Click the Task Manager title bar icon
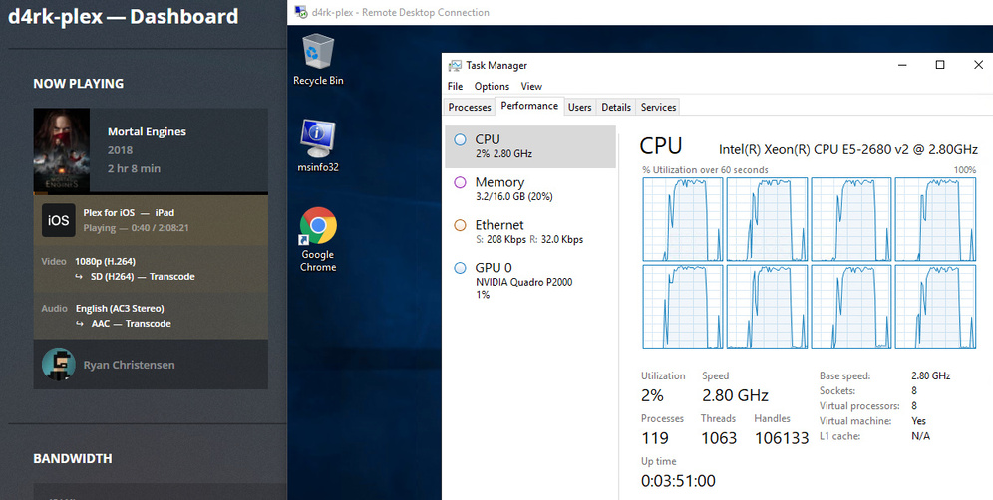993x500 pixels. (x=455, y=65)
